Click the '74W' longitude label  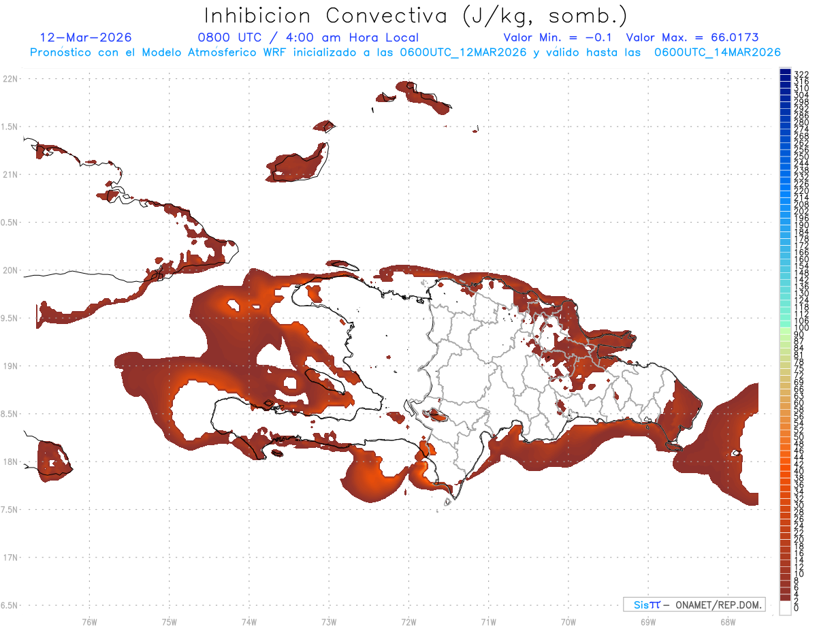249,621
